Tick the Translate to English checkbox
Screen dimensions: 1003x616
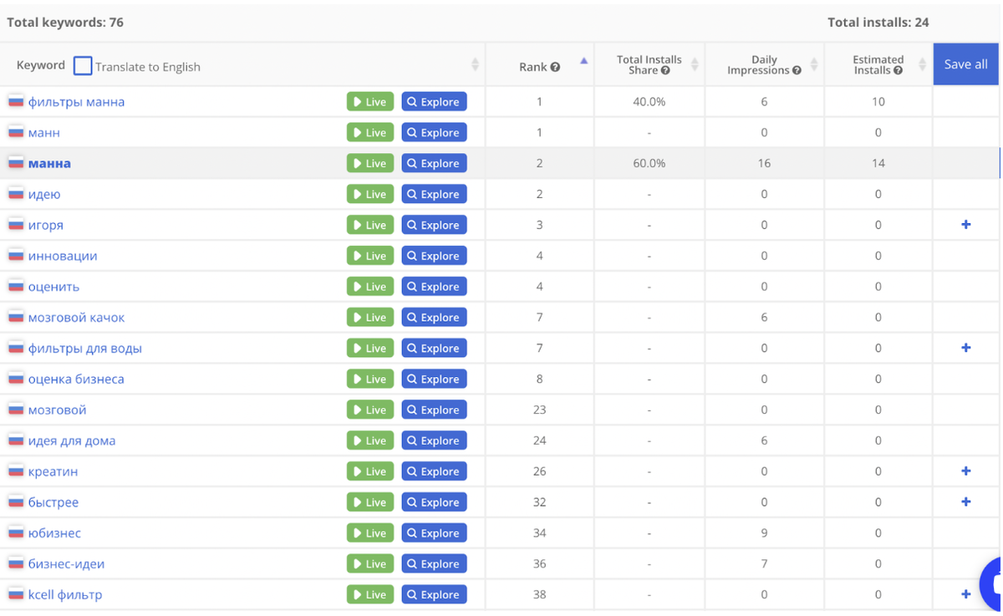[x=83, y=66]
